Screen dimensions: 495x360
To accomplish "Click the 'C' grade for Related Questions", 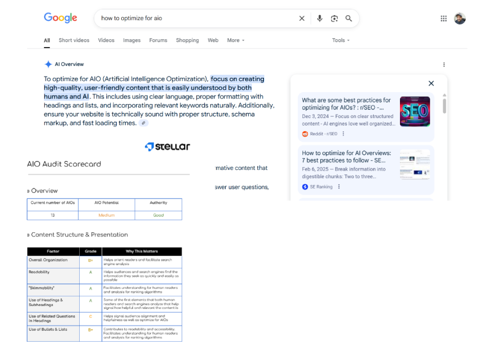I will [x=91, y=316].
